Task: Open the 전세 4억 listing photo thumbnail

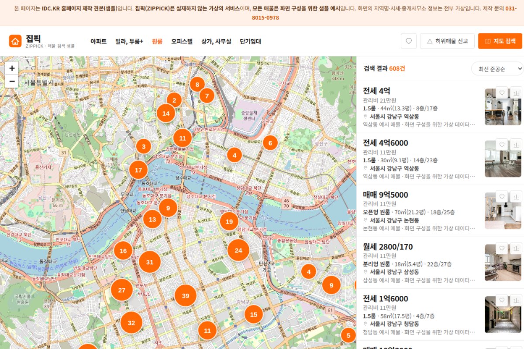Action: pyautogui.click(x=503, y=107)
